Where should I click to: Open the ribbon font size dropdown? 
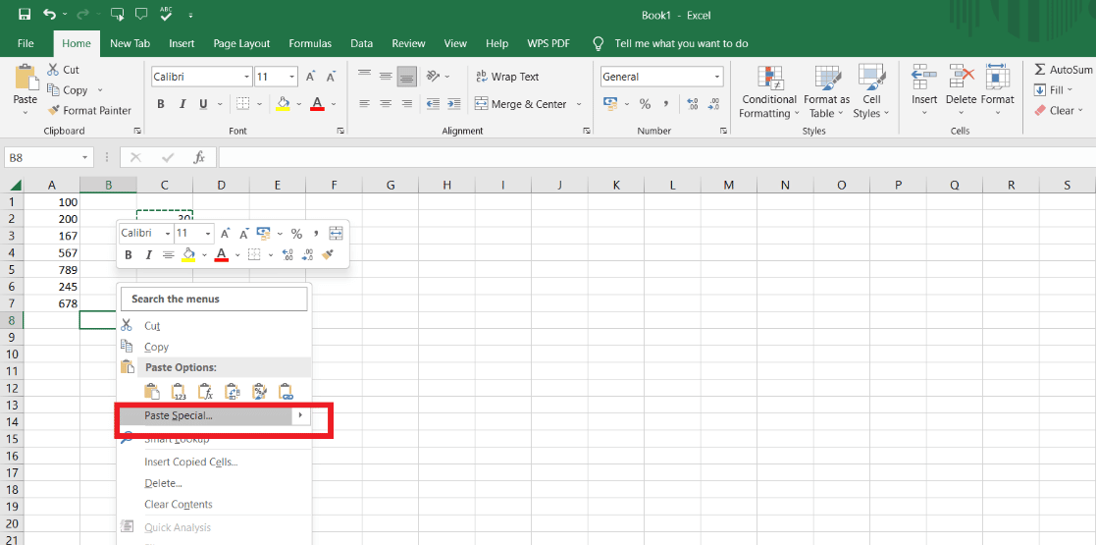point(292,77)
